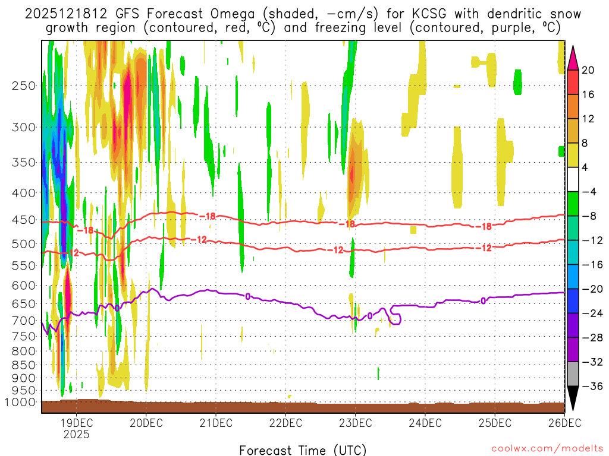Screen dimensions: 609x456
Task: Select the 700 pressure level label
Action: click(x=24, y=321)
